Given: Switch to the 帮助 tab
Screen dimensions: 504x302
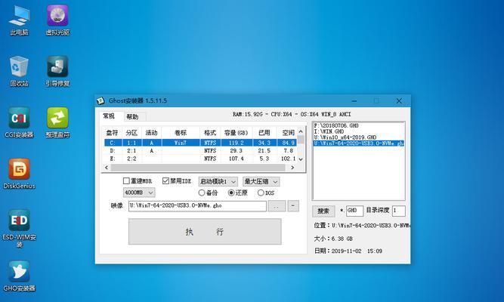Looking at the screenshot, I should pos(132,116).
